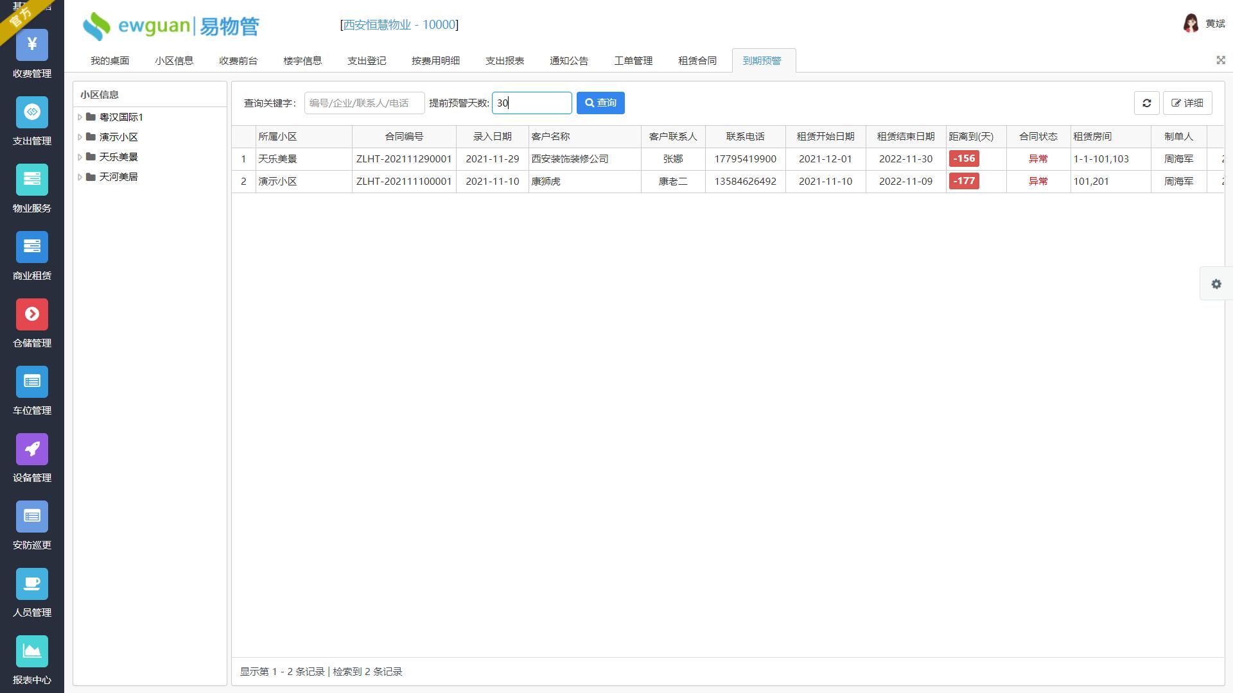Image resolution: width=1233 pixels, height=693 pixels.
Task: Expand the 演示小区 tree node
Action: tap(80, 137)
